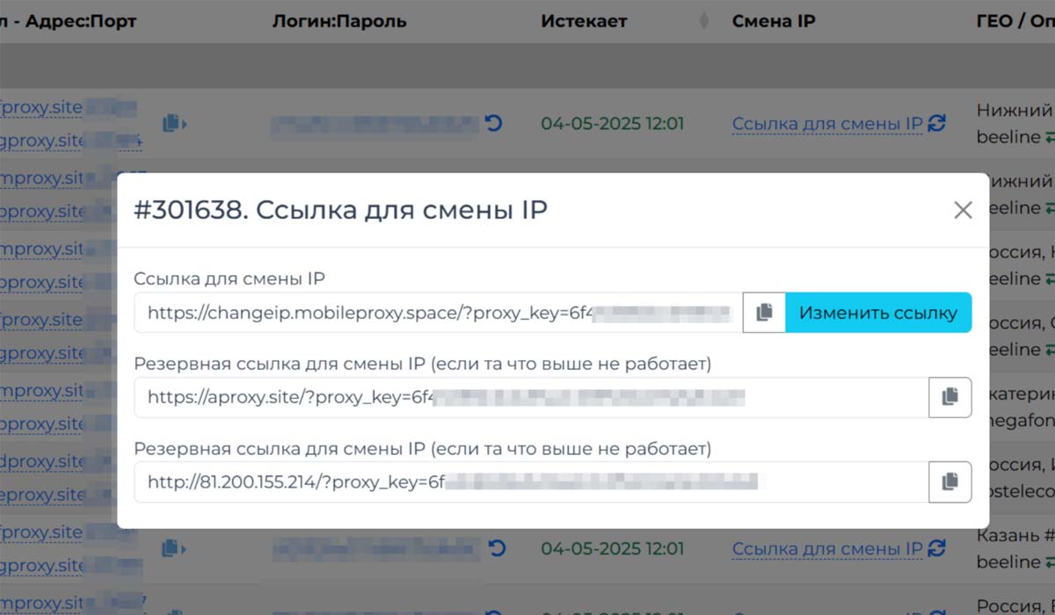Copy the 81.200.155.214 reserve link
1055x615 pixels.
tap(949, 481)
